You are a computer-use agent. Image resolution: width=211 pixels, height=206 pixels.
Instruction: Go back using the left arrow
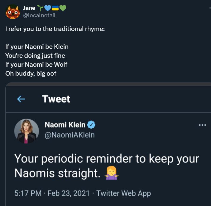[x=21, y=99]
